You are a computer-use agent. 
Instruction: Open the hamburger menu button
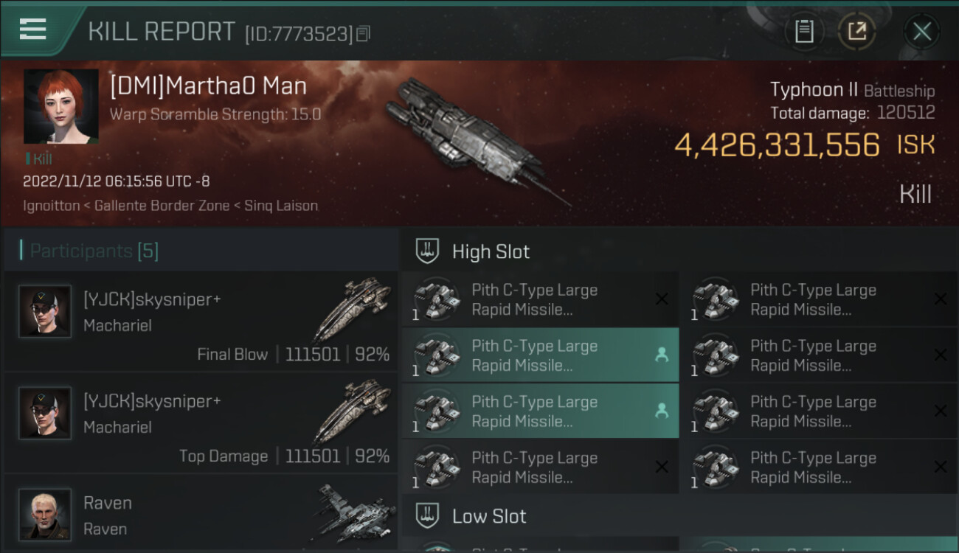tap(33, 29)
